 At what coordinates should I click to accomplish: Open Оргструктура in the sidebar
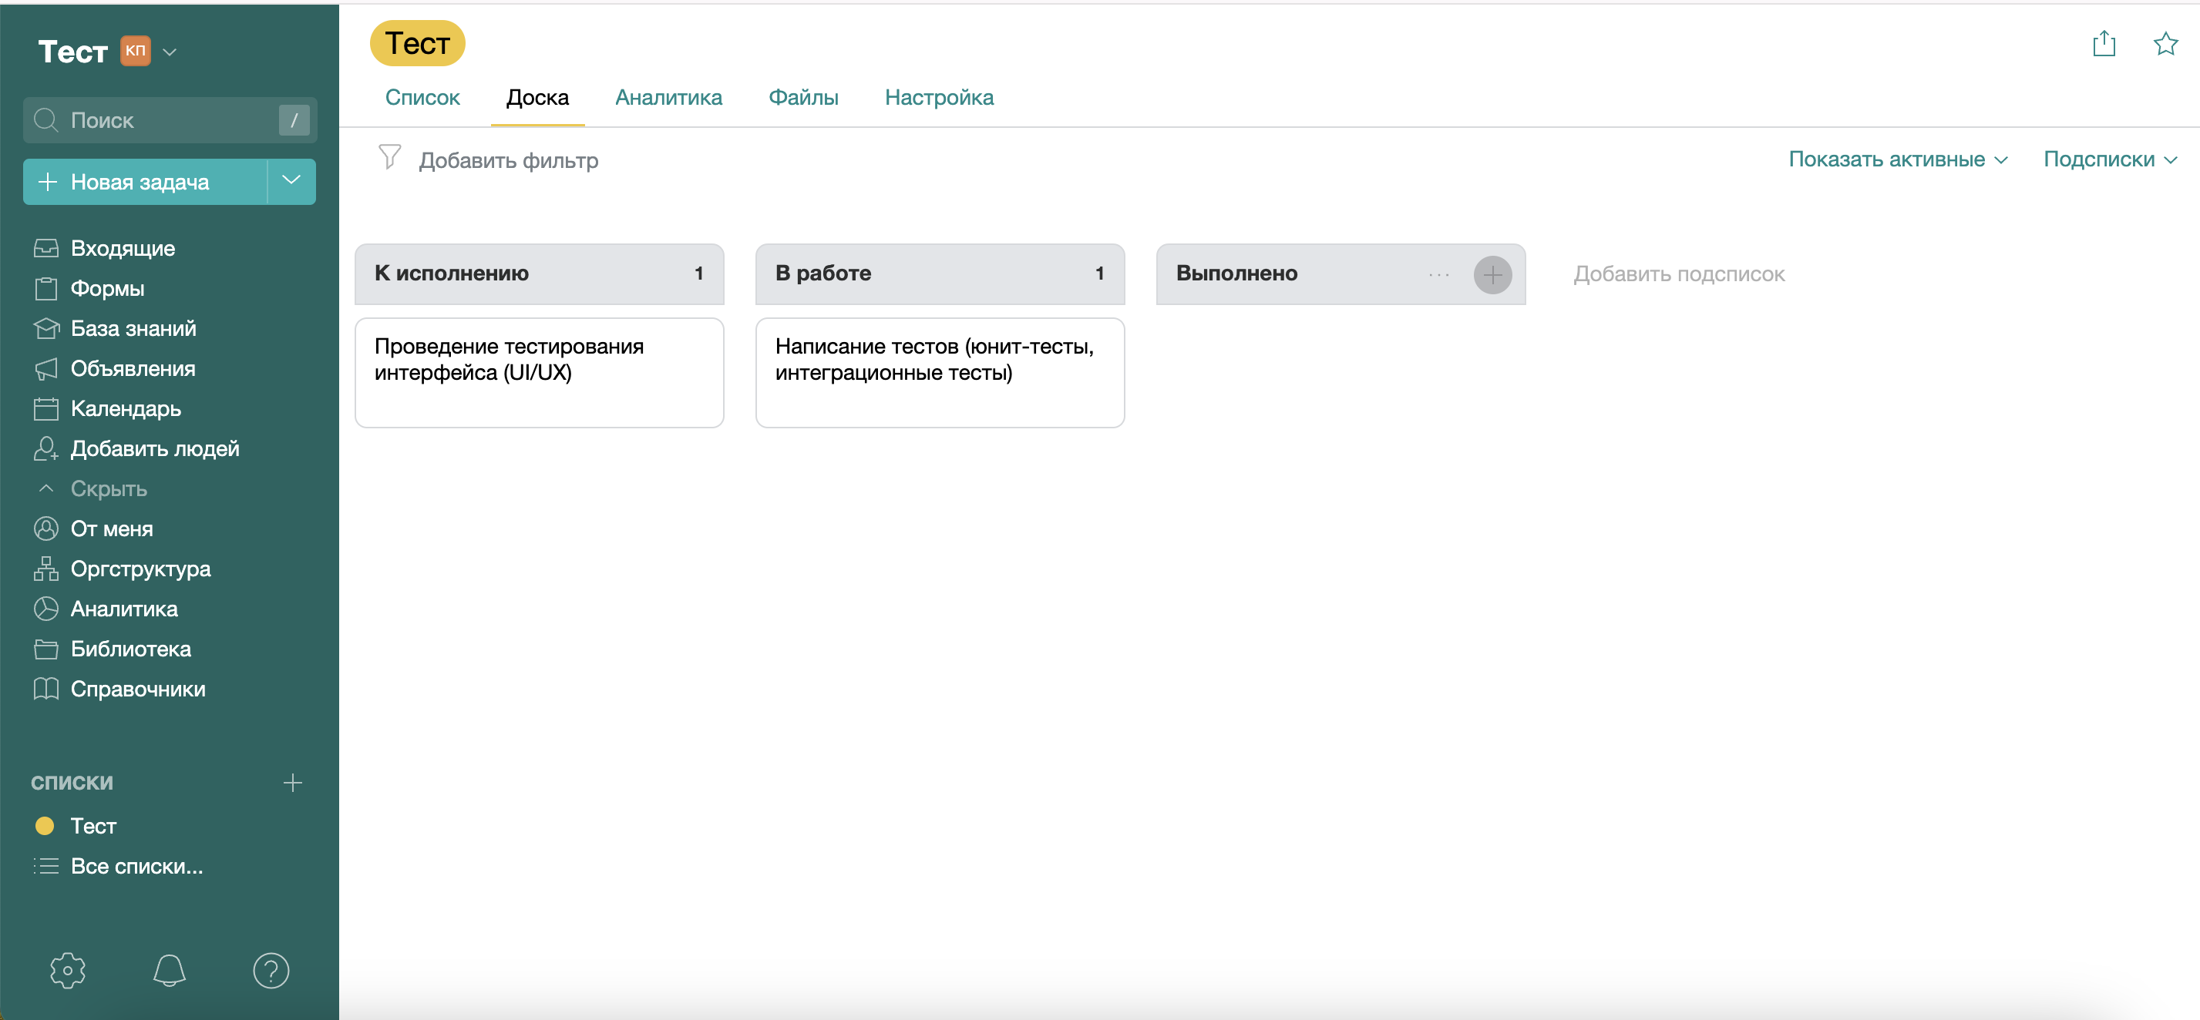coord(140,569)
